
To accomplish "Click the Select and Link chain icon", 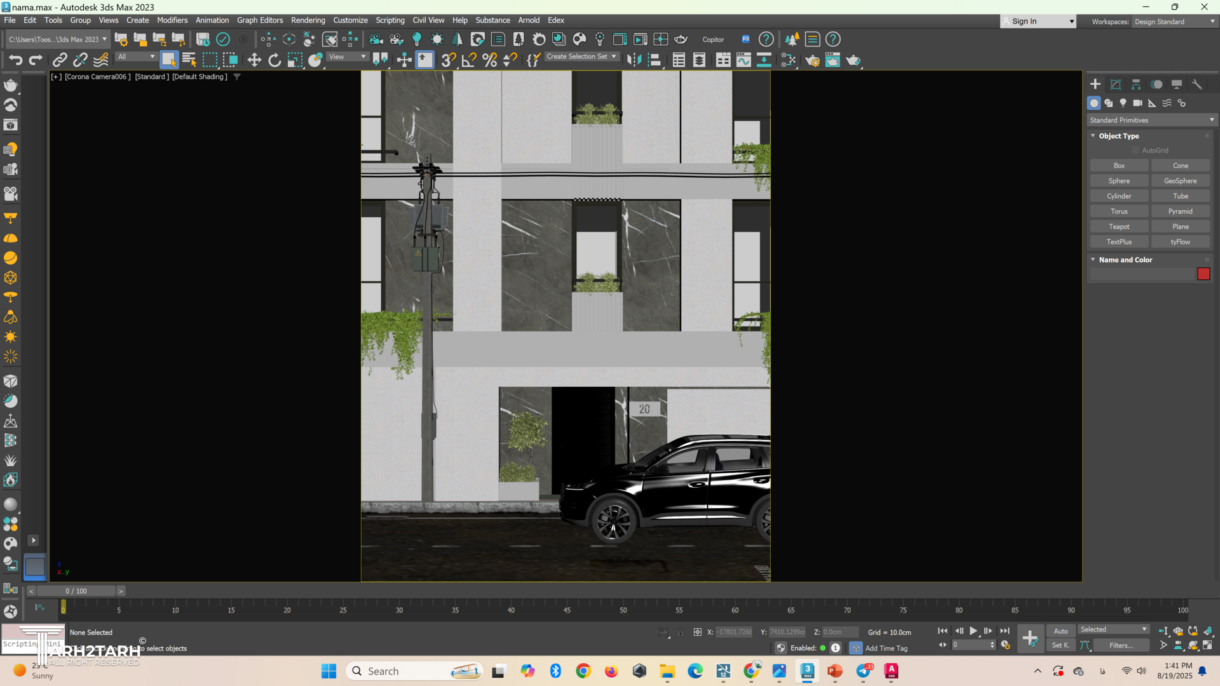I will click(x=60, y=60).
